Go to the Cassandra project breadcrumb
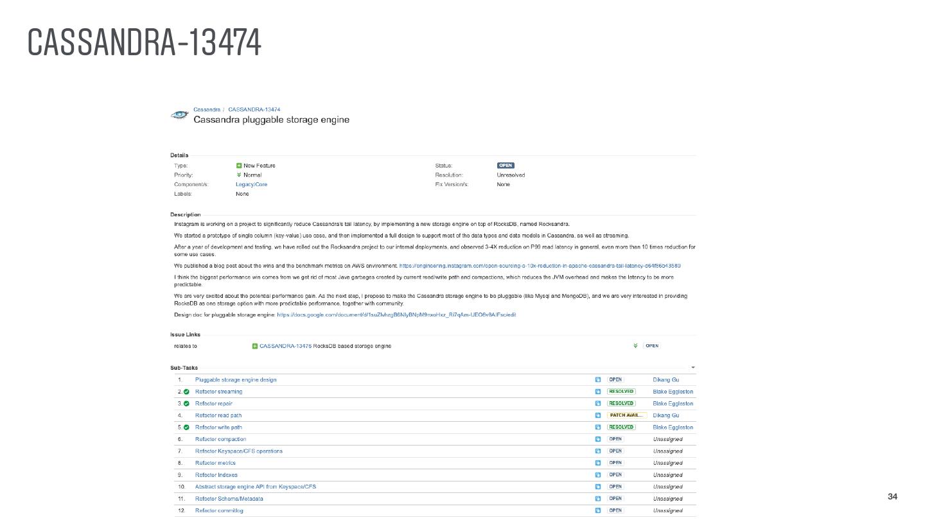The image size is (925, 520). coord(206,110)
